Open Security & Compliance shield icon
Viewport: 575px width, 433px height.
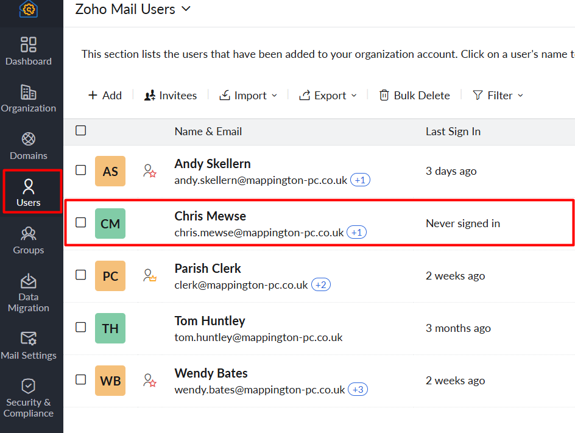(29, 386)
